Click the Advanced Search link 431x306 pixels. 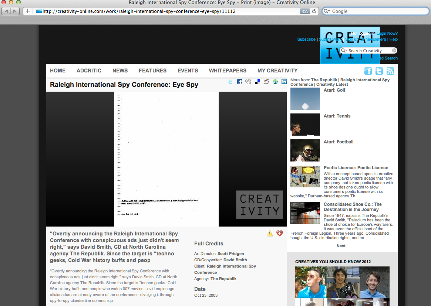click(x=381, y=58)
